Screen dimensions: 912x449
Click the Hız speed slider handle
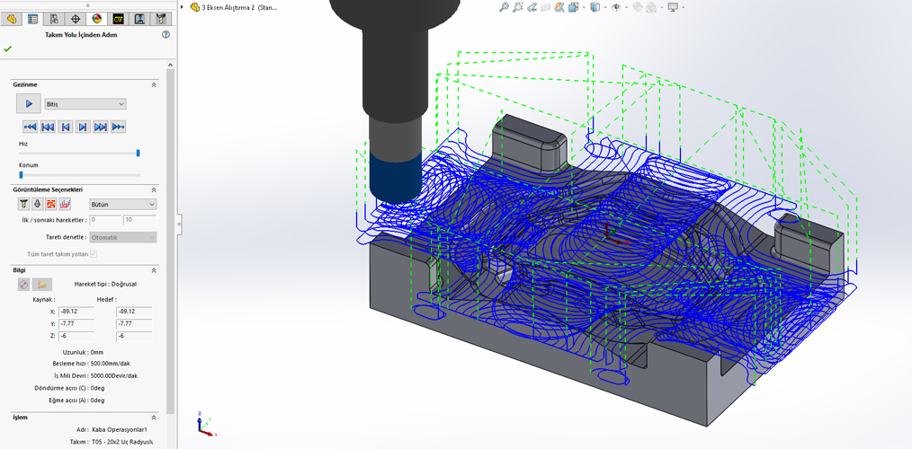(138, 153)
